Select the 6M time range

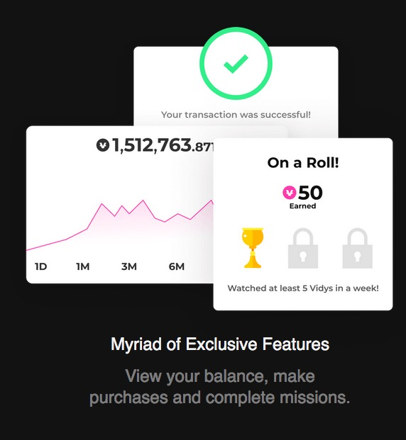[x=177, y=266]
